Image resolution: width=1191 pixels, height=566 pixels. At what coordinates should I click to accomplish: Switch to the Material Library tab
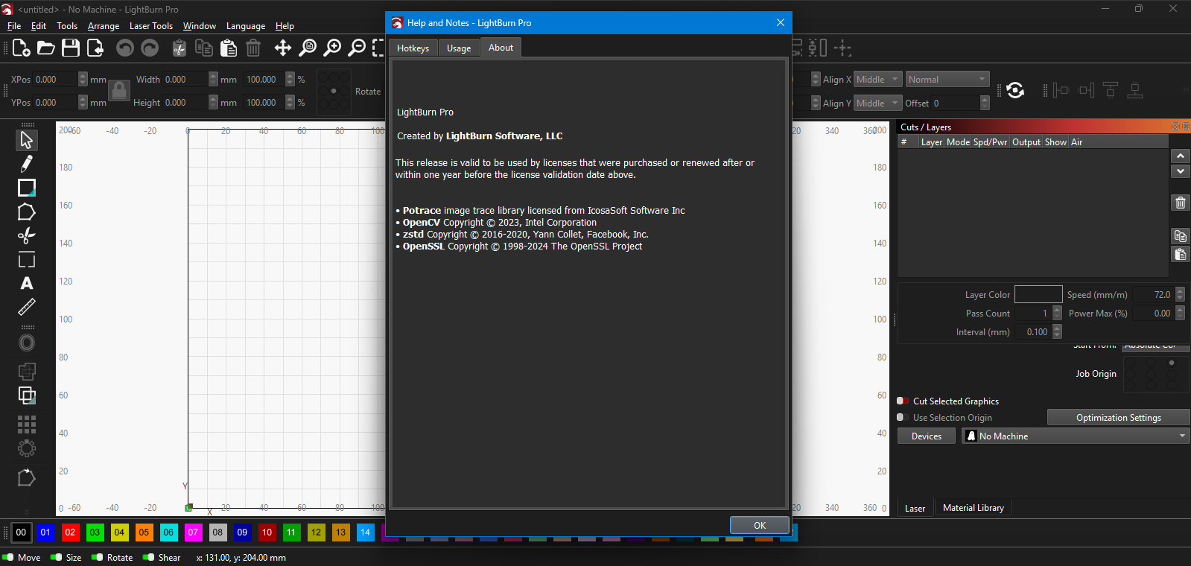point(973,508)
